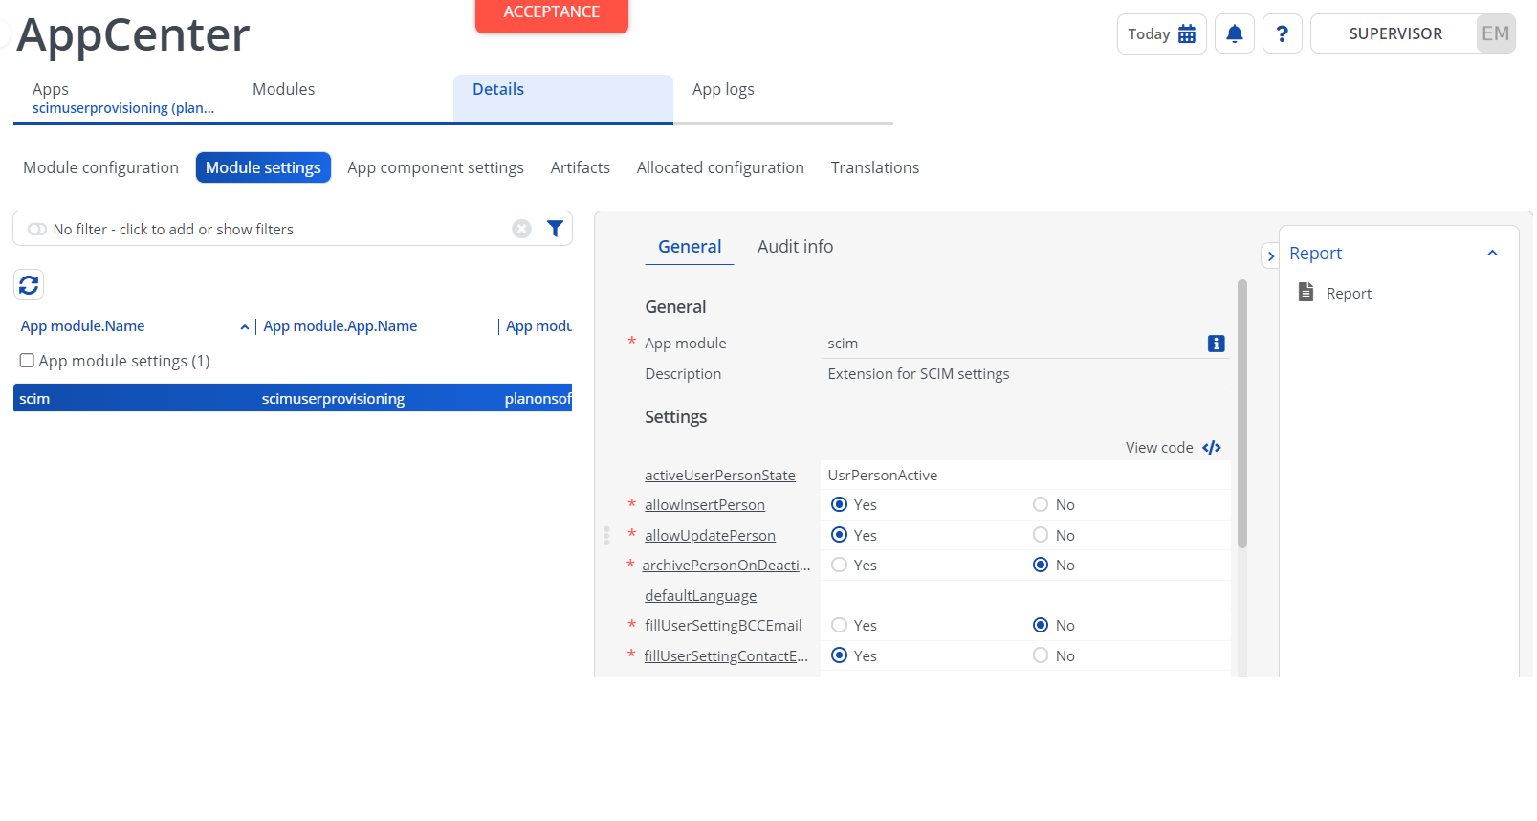Set fillUserSettingBCCEmail to Yes
Image resolution: width=1537 pixels, height=821 pixels.
pos(839,625)
